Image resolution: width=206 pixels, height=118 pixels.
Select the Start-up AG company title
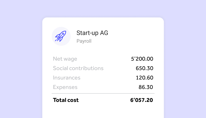coord(92,33)
